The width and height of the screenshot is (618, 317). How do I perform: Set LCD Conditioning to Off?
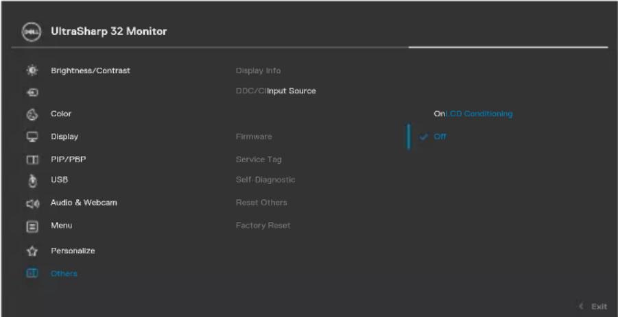[x=440, y=136]
